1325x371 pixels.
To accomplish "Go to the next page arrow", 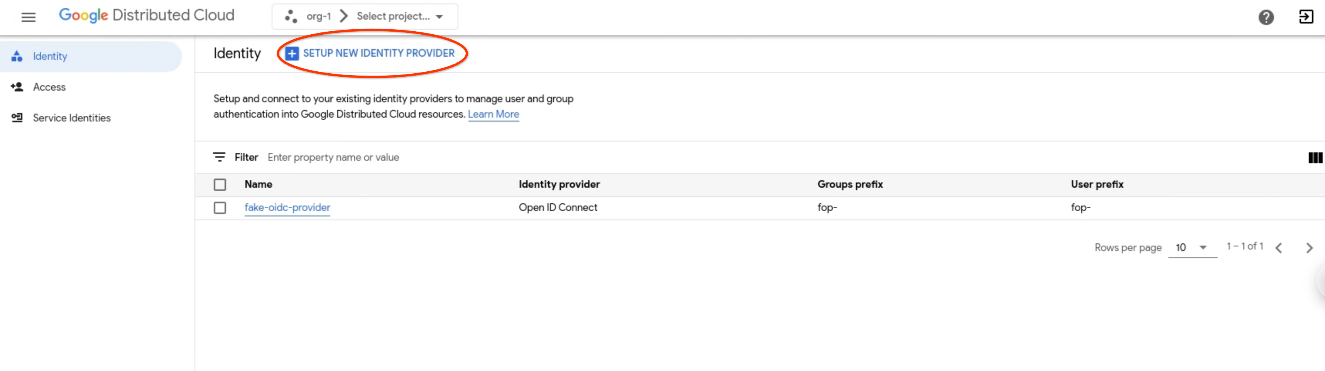I will tap(1309, 248).
